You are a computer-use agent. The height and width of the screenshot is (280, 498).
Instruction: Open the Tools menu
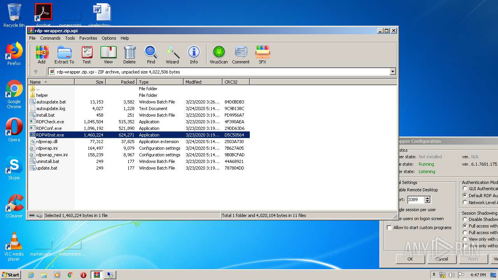70,38
